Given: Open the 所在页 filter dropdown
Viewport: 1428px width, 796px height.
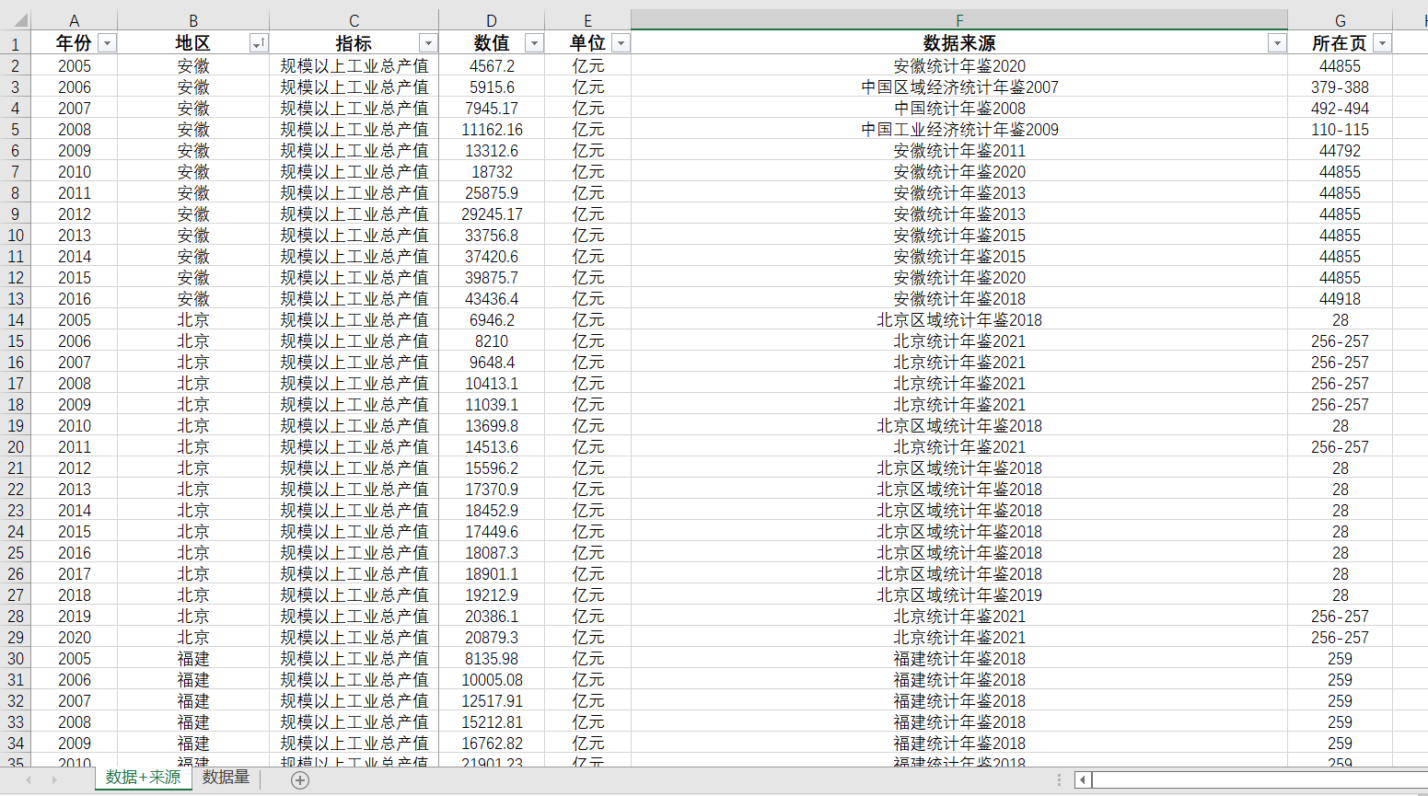Looking at the screenshot, I should [x=1382, y=43].
